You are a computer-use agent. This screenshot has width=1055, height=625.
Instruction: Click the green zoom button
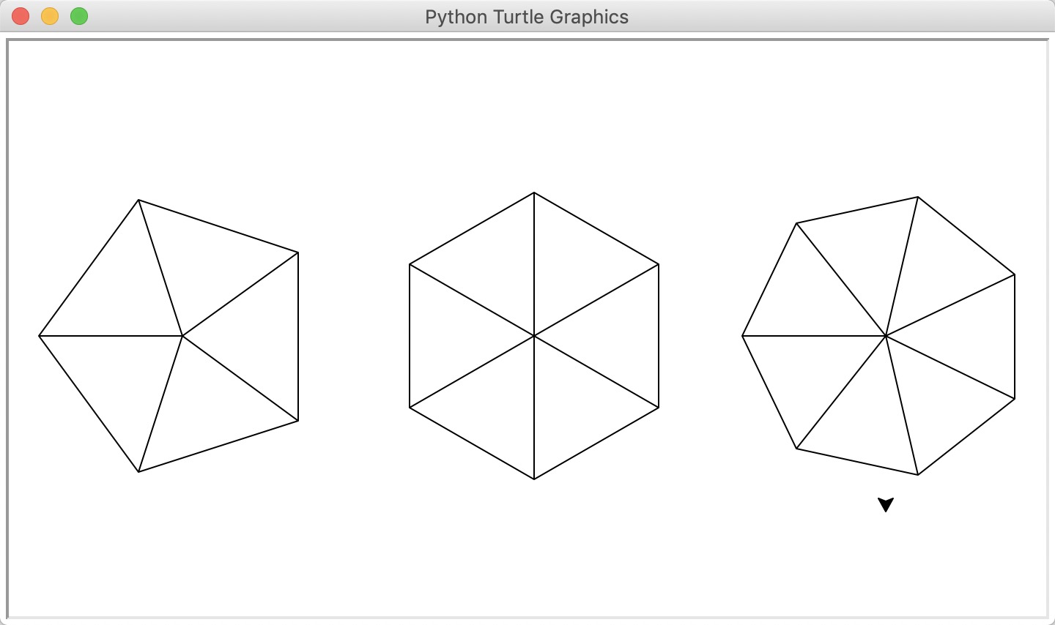pos(79,15)
